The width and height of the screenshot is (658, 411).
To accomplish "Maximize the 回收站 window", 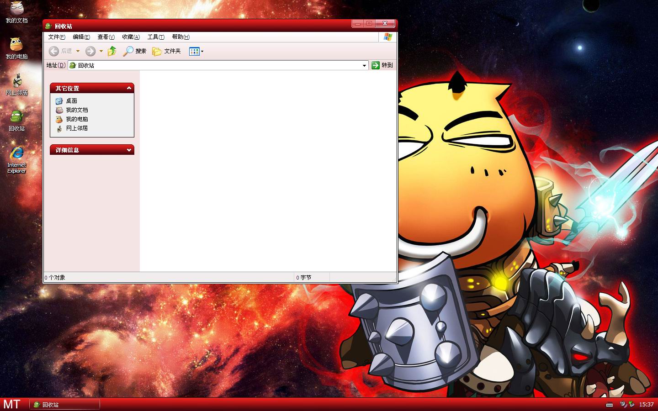I will [369, 23].
